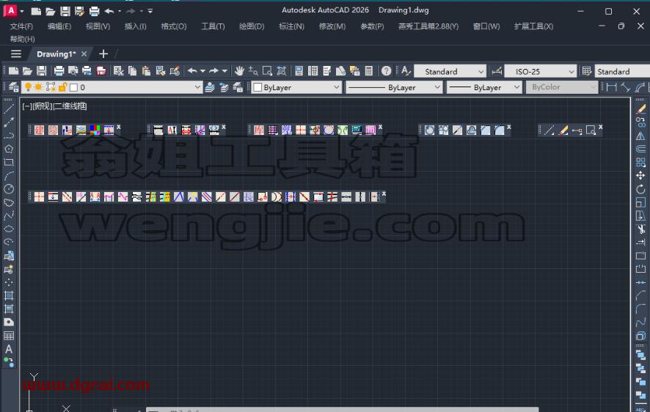The width and height of the screenshot is (650, 412).
Task: Open Layer Properties Manager icon
Action: click(x=14, y=87)
